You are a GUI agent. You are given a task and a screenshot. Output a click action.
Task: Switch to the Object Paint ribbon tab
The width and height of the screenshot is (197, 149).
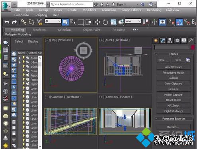tap(92, 30)
